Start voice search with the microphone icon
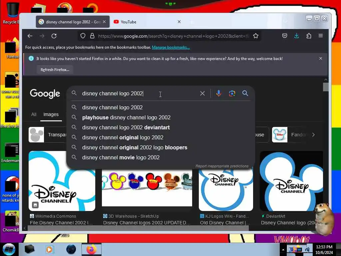The height and width of the screenshot is (256, 341). coord(219,93)
